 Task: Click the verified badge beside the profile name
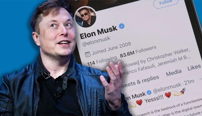122,26
